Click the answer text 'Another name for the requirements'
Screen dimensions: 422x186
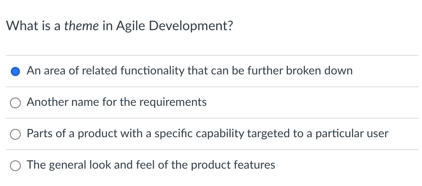point(117,102)
